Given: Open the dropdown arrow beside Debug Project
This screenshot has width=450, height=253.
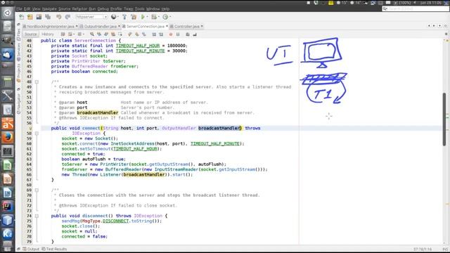Looking at the screenshot, I should (x=159, y=17).
